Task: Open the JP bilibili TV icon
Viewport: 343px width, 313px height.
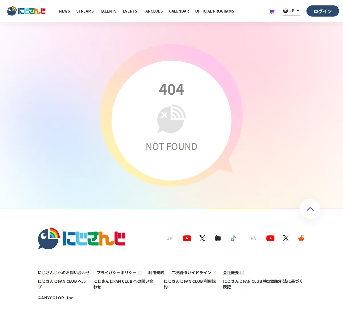Action: 218,238
